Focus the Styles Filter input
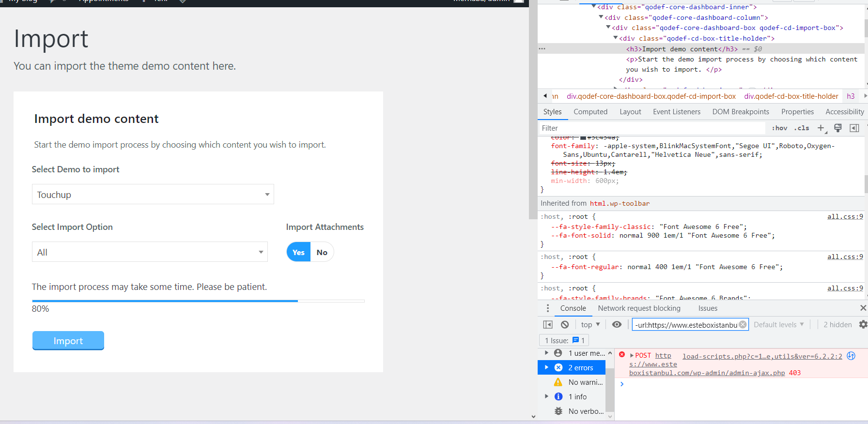Screen dimensions: 868x424 (651, 128)
